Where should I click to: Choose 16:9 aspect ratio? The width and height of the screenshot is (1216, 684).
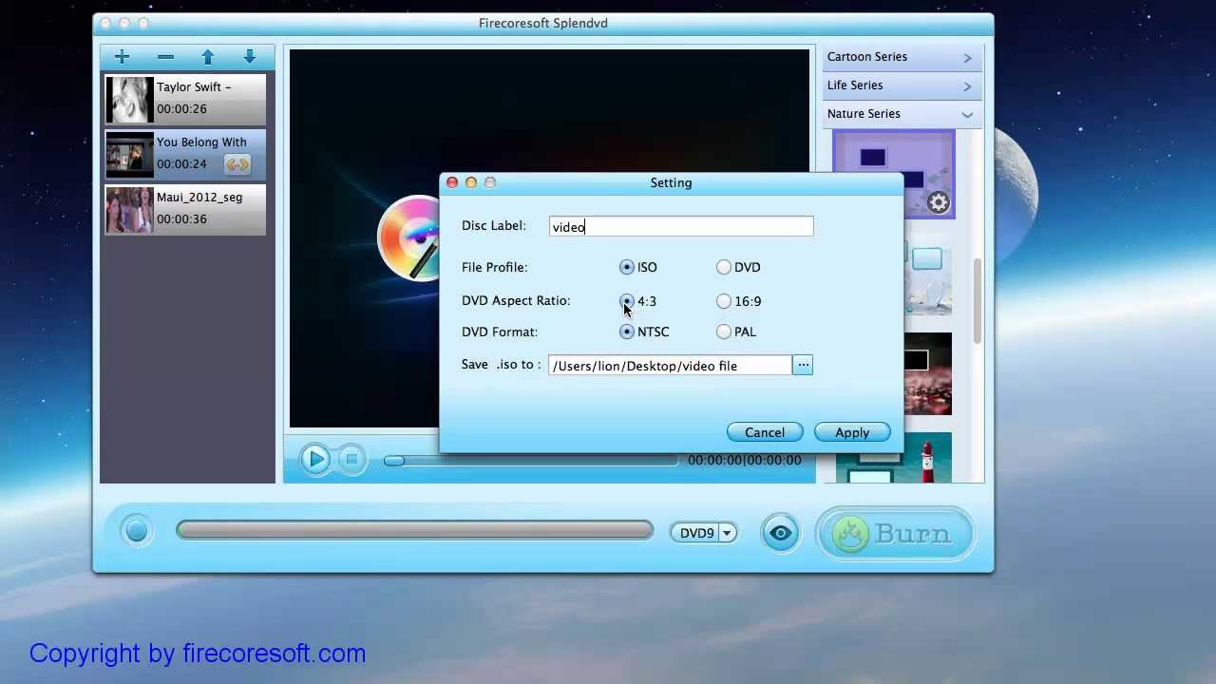pos(724,301)
